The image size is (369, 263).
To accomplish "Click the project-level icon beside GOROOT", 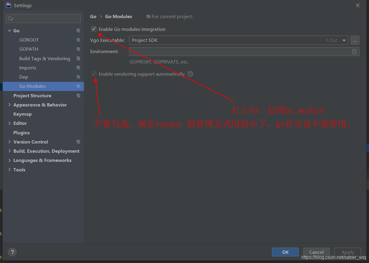I will pyautogui.click(x=78, y=40).
